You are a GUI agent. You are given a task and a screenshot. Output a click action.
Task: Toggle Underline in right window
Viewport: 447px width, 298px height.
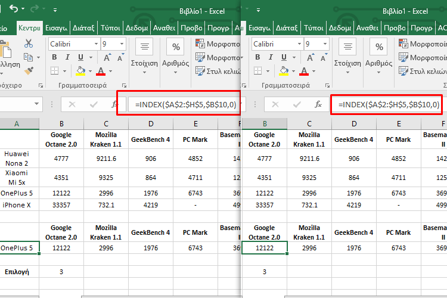(284, 57)
